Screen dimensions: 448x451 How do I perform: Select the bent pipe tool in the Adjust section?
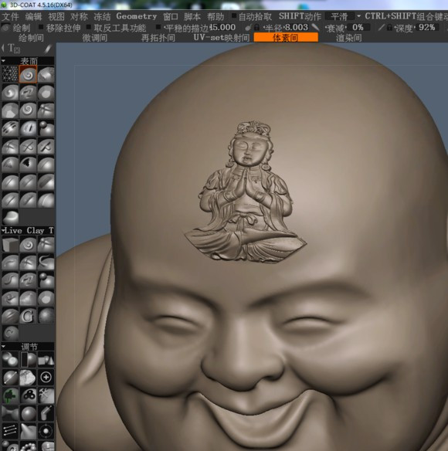pos(46,413)
